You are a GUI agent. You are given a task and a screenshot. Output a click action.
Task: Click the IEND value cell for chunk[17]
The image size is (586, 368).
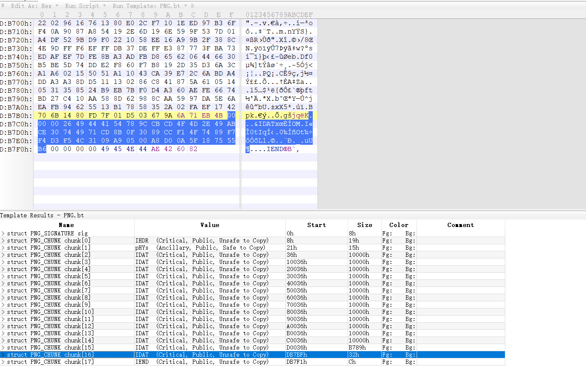coord(210,362)
